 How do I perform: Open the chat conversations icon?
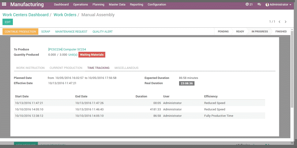259,5
